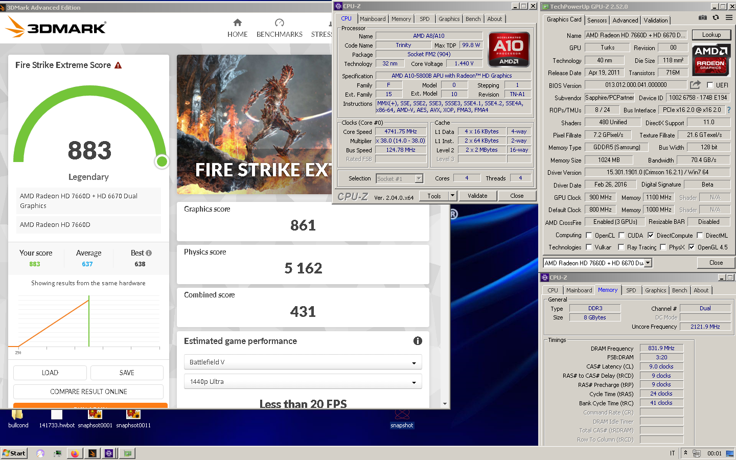This screenshot has width=736, height=460.
Task: Switch to Sensors tab in GPU-Z
Action: tap(597, 20)
